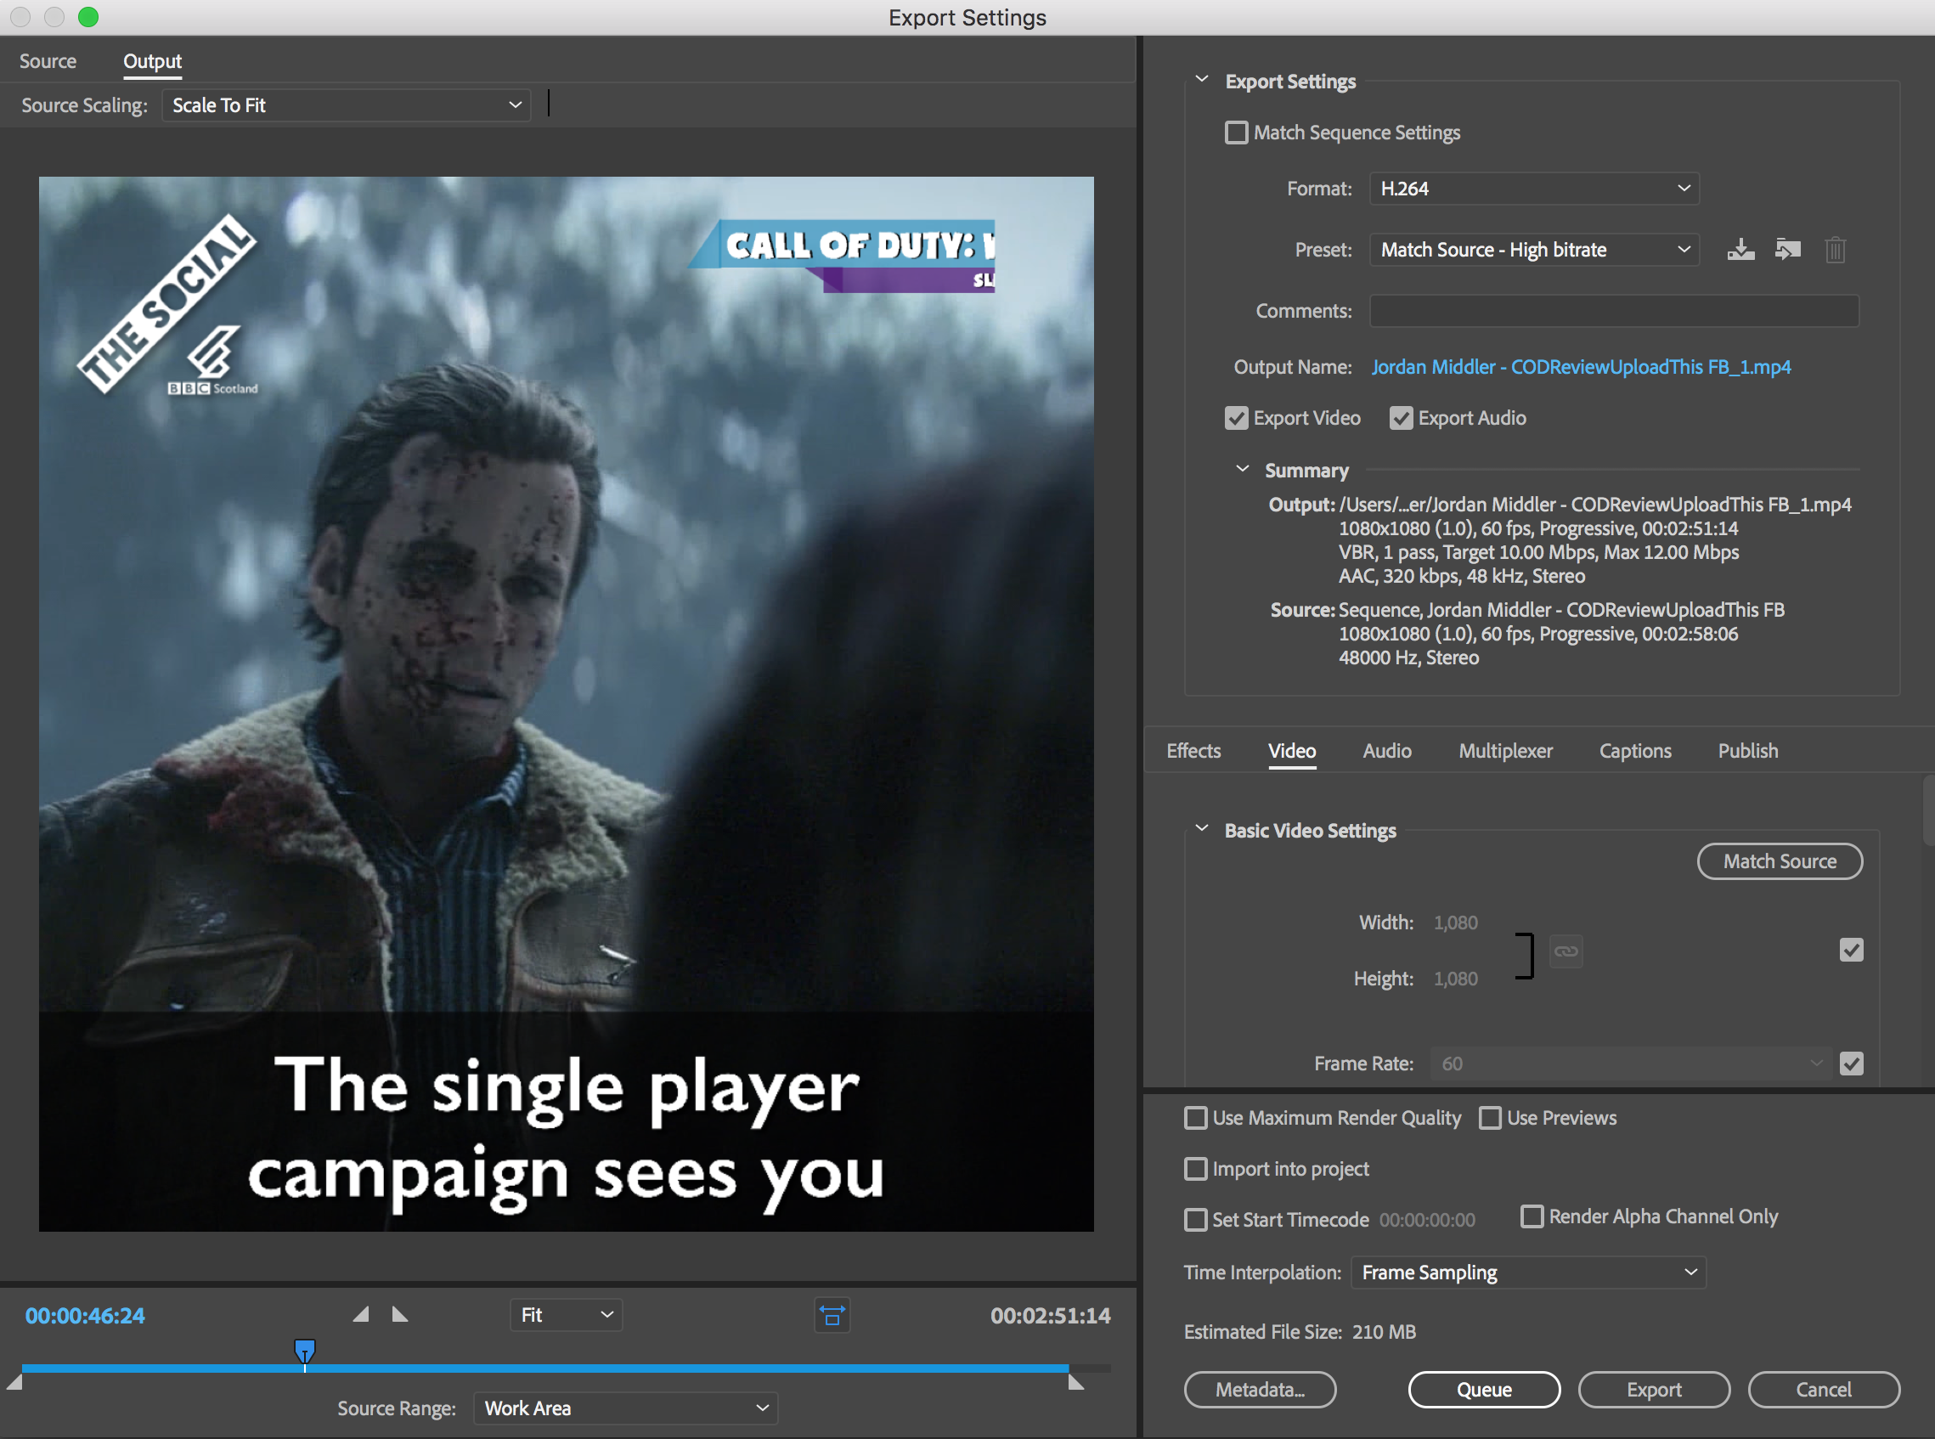The image size is (1935, 1439).
Task: Toggle the aspect-ratio preview icon
Action: 832,1315
